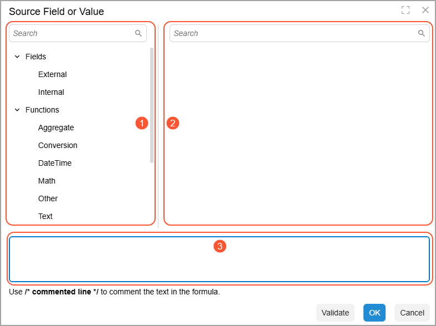
Task: Collapse the Fields tree node
Action: pos(17,57)
